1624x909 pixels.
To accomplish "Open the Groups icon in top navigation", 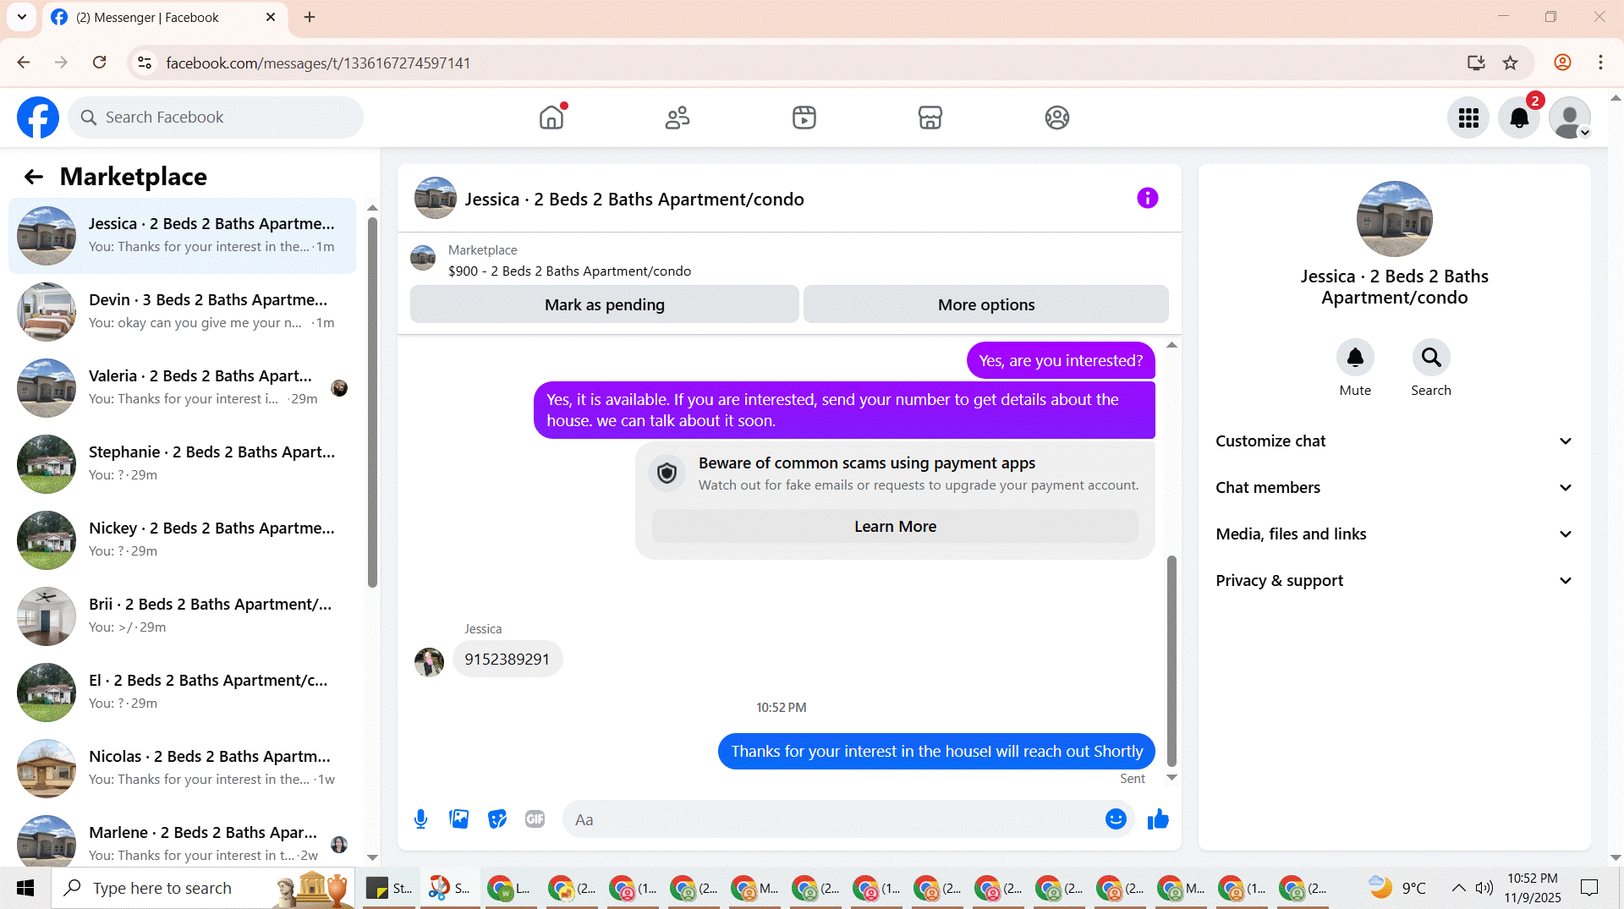I will pyautogui.click(x=1057, y=118).
